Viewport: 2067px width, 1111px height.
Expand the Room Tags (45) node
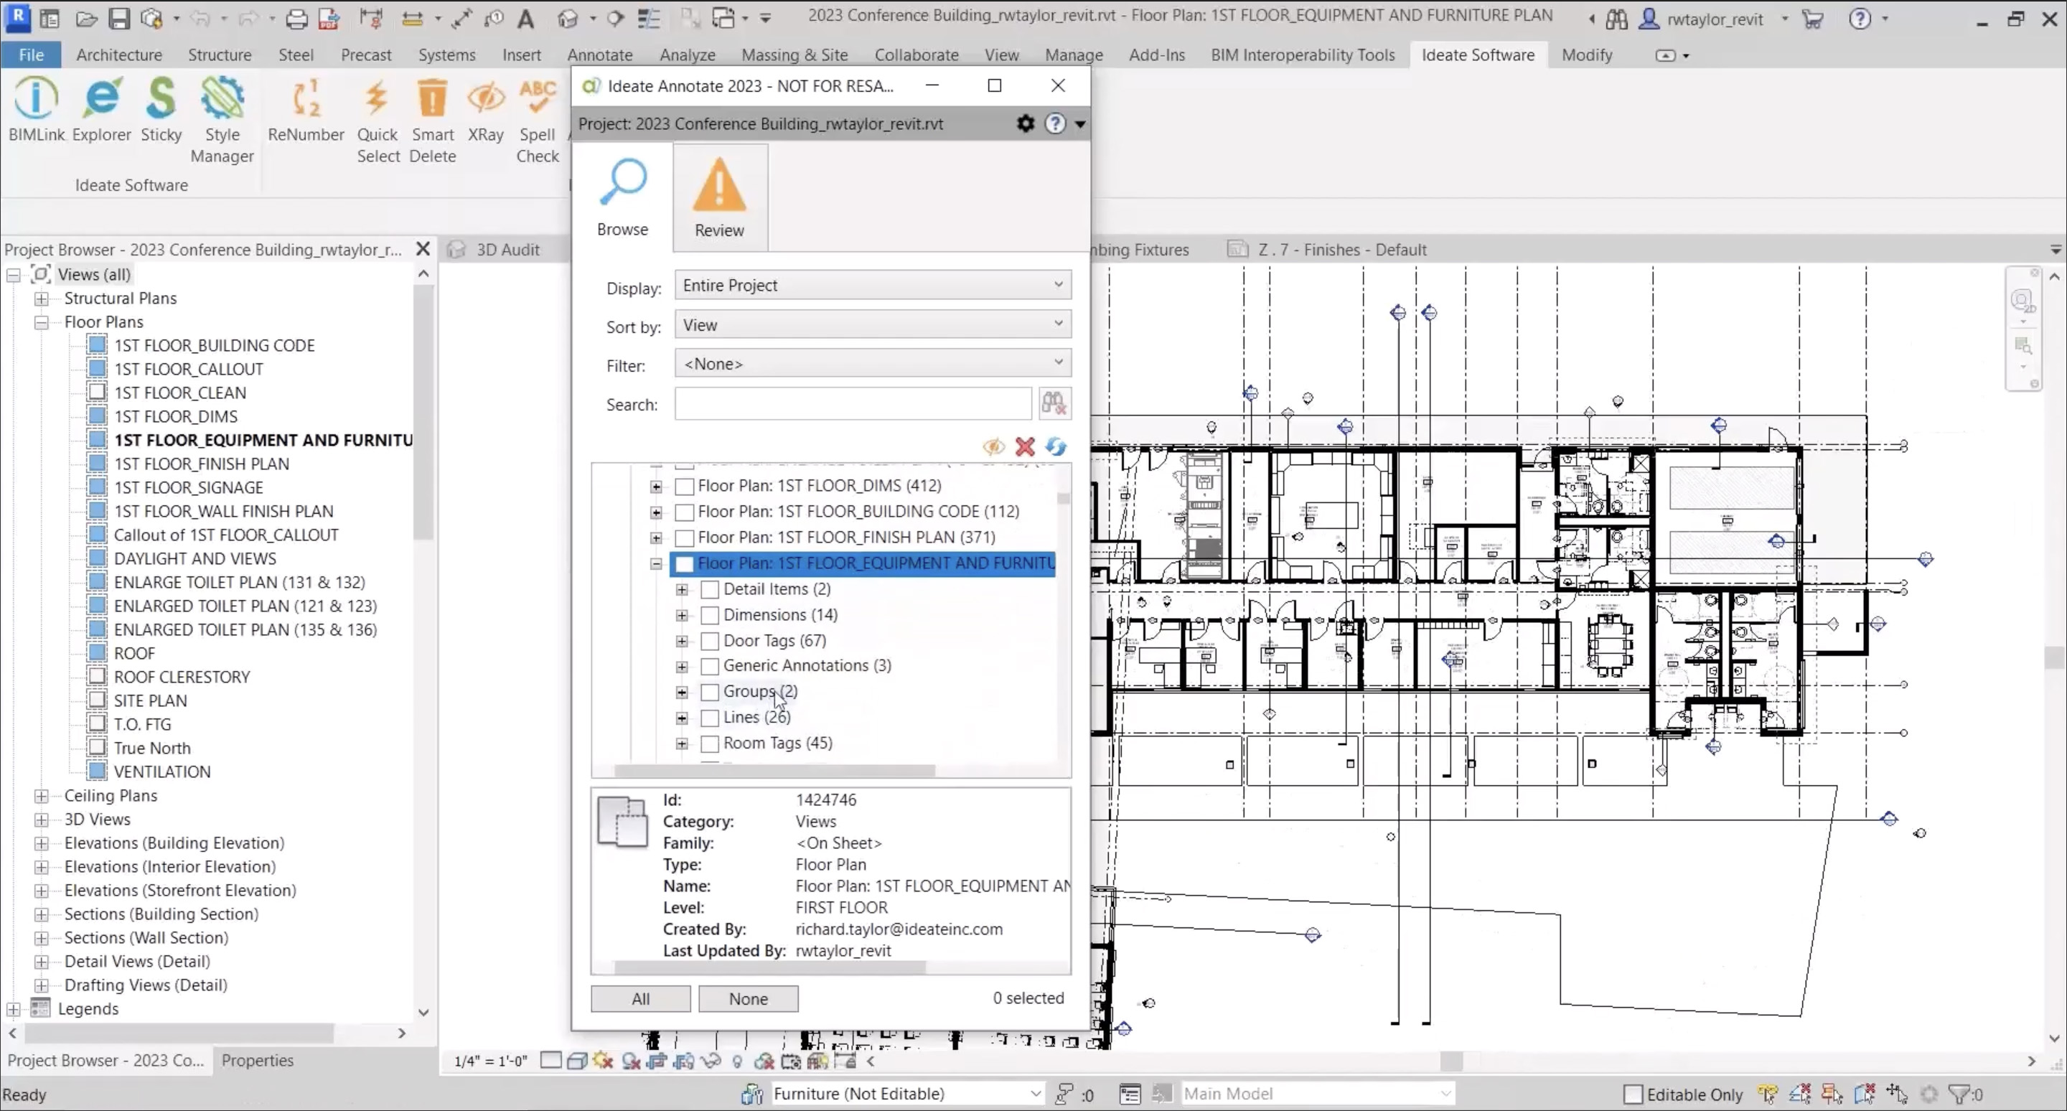pos(682,744)
